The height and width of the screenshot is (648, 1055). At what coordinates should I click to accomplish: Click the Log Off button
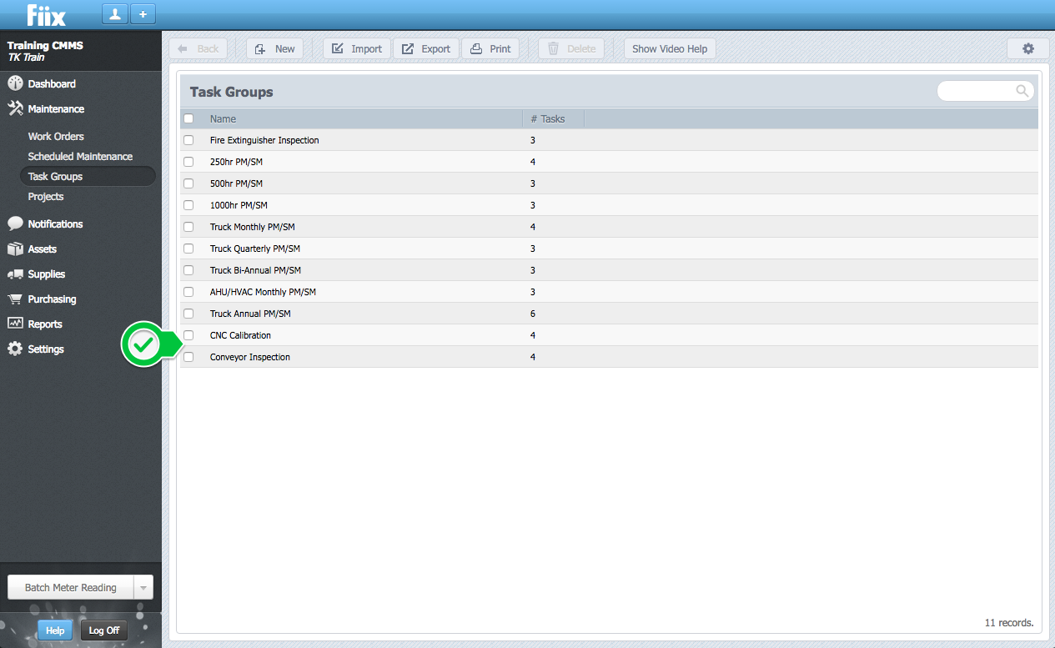point(104,630)
